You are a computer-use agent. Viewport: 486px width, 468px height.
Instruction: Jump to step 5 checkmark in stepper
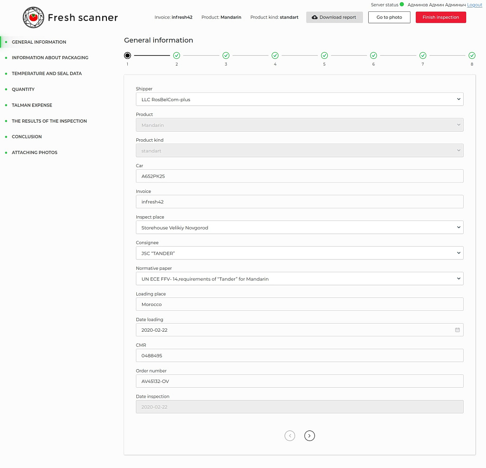pyautogui.click(x=324, y=56)
